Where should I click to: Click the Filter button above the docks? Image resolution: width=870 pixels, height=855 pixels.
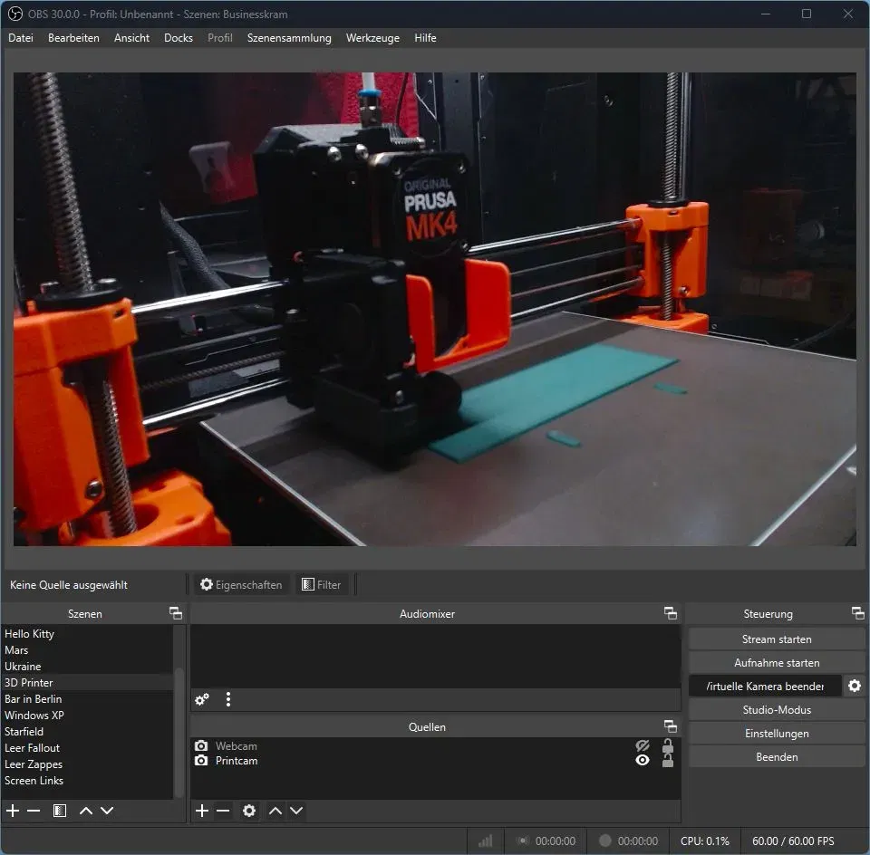[x=321, y=584]
